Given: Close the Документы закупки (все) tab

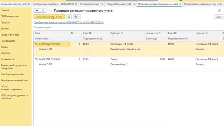Looking at the screenshot, I should tap(29, 4).
